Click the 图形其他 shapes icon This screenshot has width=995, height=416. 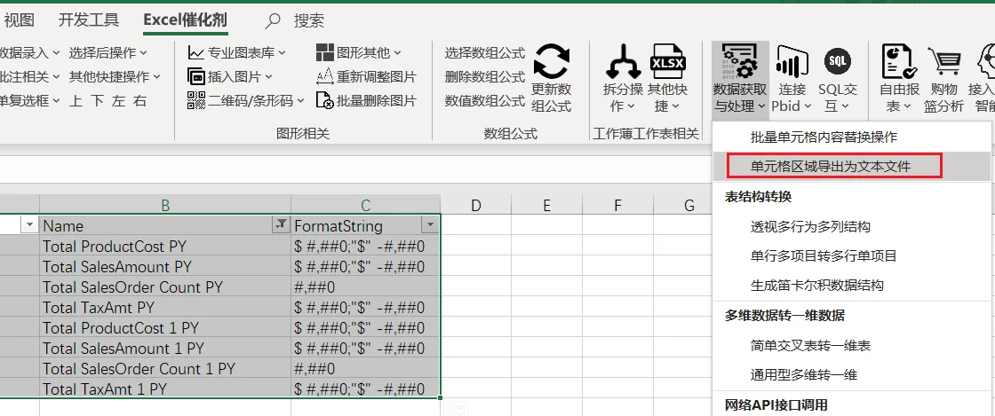(325, 52)
